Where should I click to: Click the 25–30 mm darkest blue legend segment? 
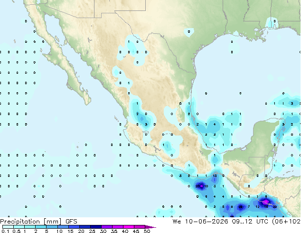click(x=95, y=227)
